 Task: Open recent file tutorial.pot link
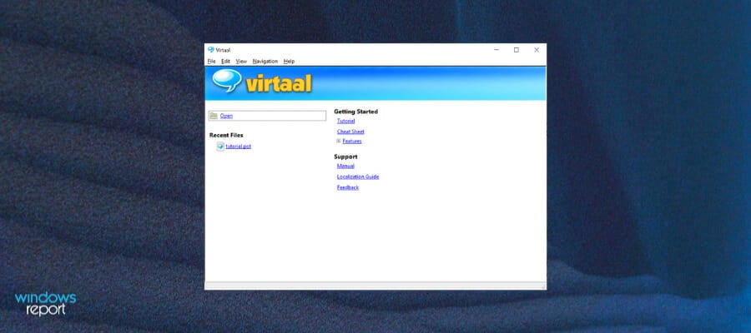click(x=238, y=146)
